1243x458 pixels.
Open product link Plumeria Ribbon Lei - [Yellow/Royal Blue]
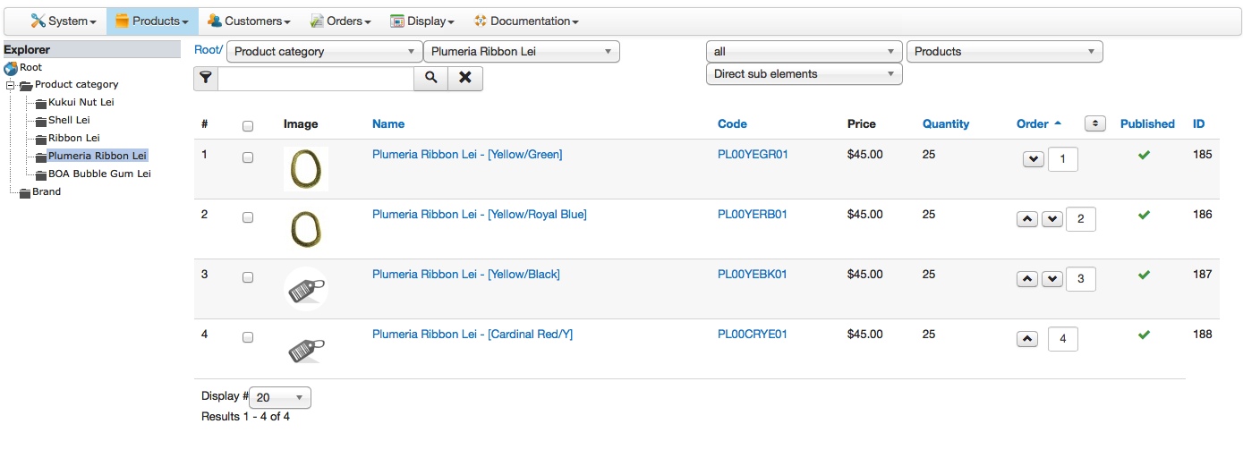(479, 215)
